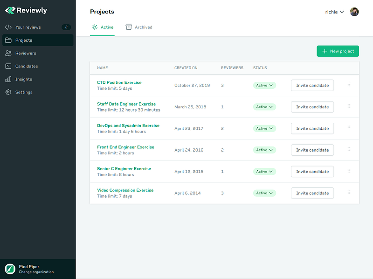Screen dimensions: 373x279
Task: Go to Your reviews in sidebar
Action: pos(38,27)
